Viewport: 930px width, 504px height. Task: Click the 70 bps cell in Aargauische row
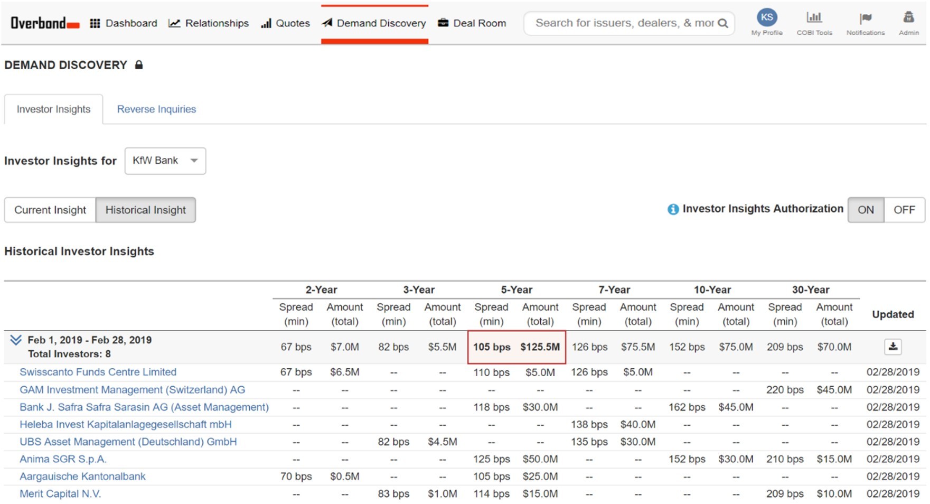click(x=296, y=477)
